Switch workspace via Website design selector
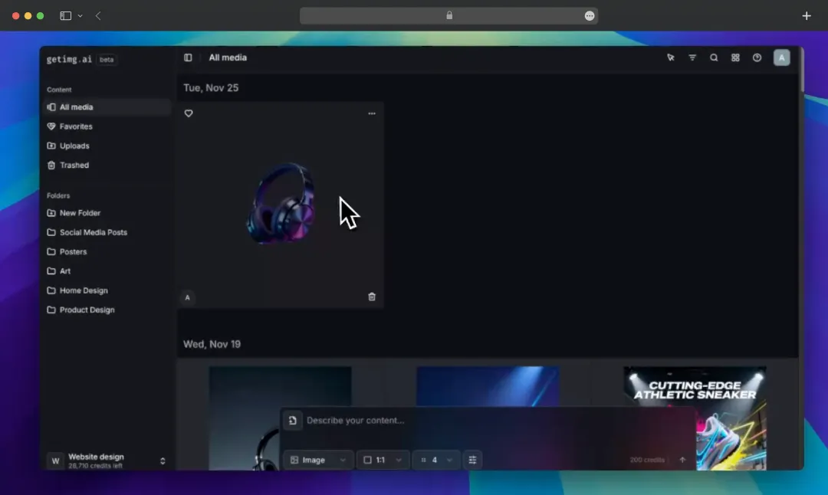Viewport: 828px width, 495px height. click(x=107, y=460)
